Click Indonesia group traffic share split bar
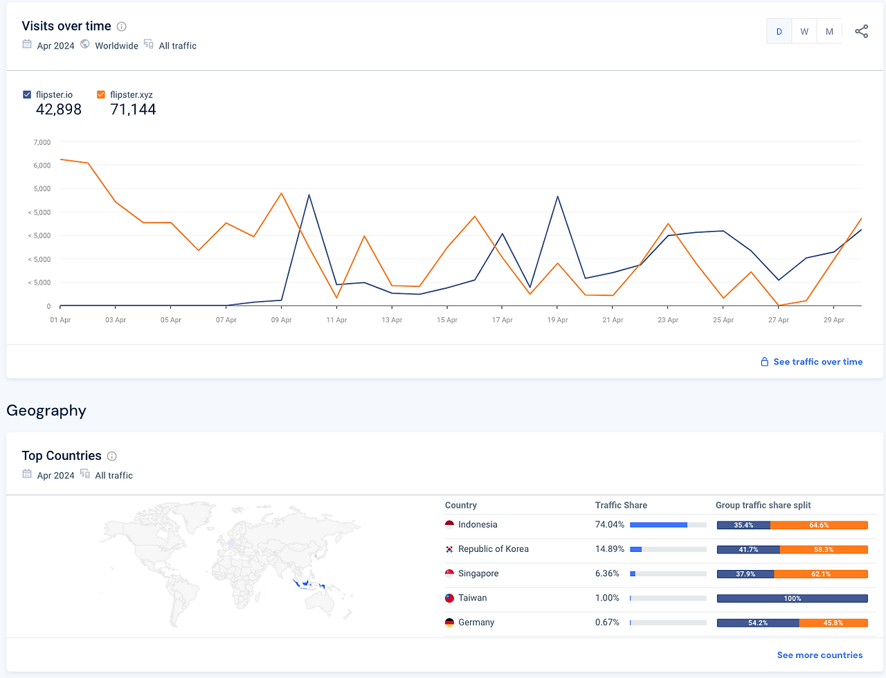Screen dimensions: 886x678 pyautogui.click(x=793, y=525)
